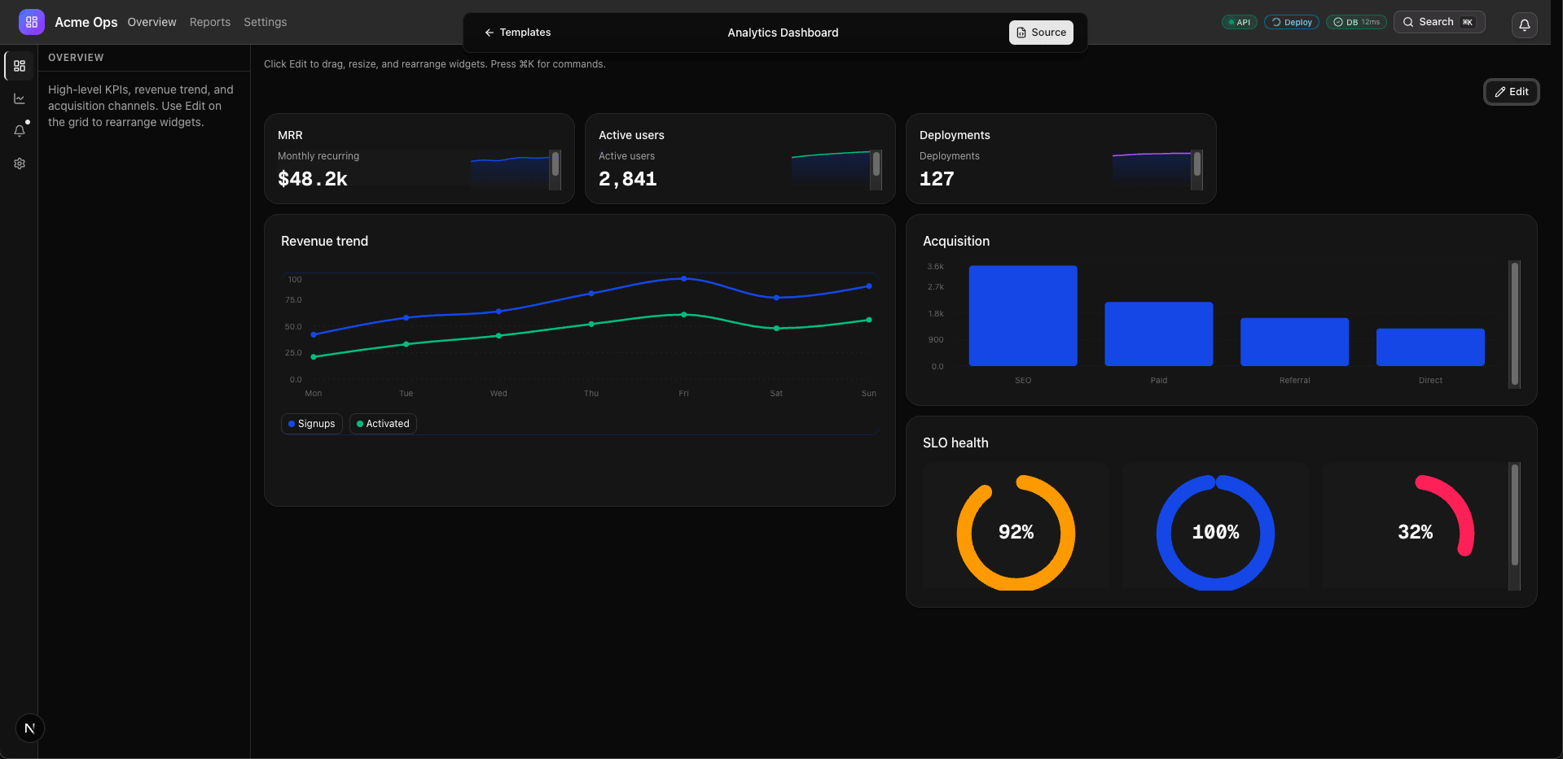Click the 2,841 active users value

[x=628, y=179]
